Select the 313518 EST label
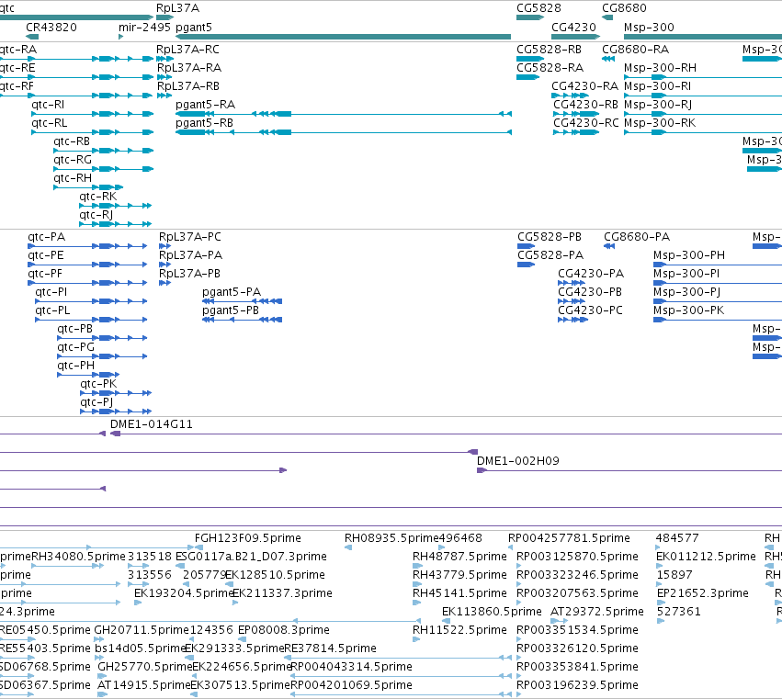Screen dimensions: 782x699 pos(150,557)
